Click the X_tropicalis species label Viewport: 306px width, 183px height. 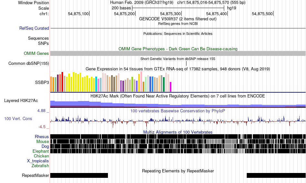click(38, 161)
